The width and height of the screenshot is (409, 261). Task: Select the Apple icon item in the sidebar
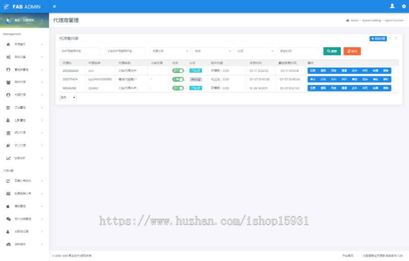[8, 206]
